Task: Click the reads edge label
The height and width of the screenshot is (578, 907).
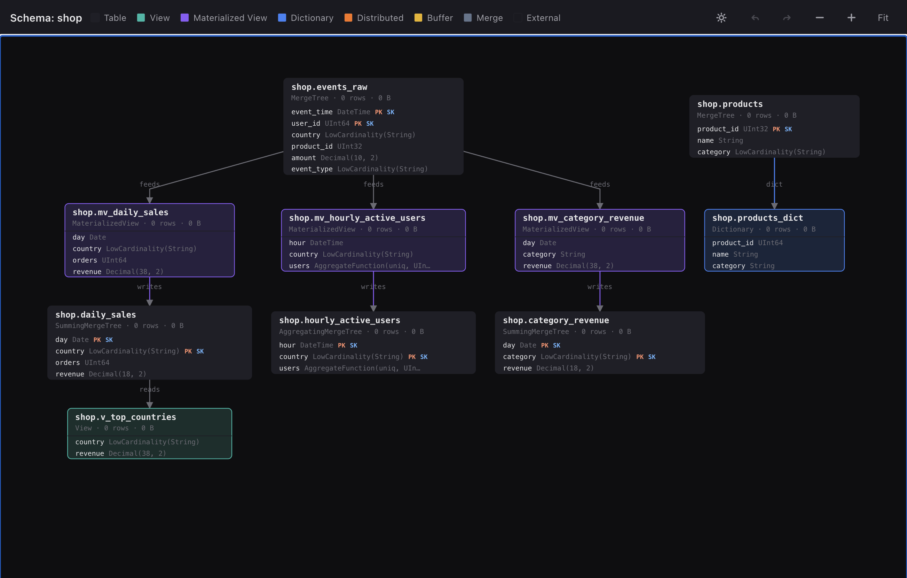Action: point(150,389)
